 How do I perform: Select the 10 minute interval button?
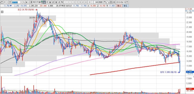pos(74,2)
